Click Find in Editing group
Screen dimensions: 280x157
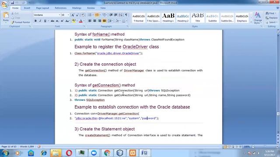271,14
